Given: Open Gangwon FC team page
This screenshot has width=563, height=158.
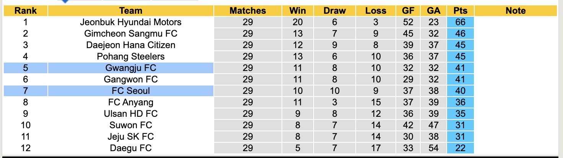Looking at the screenshot, I should [x=130, y=79].
